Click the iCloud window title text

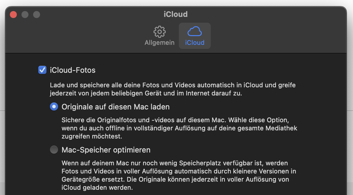pos(176,14)
